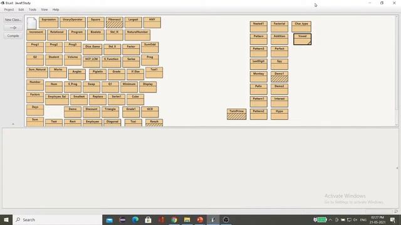The width and height of the screenshot is (401, 225).
Task: Open File Explorer from taskbar
Action: tap(187, 219)
